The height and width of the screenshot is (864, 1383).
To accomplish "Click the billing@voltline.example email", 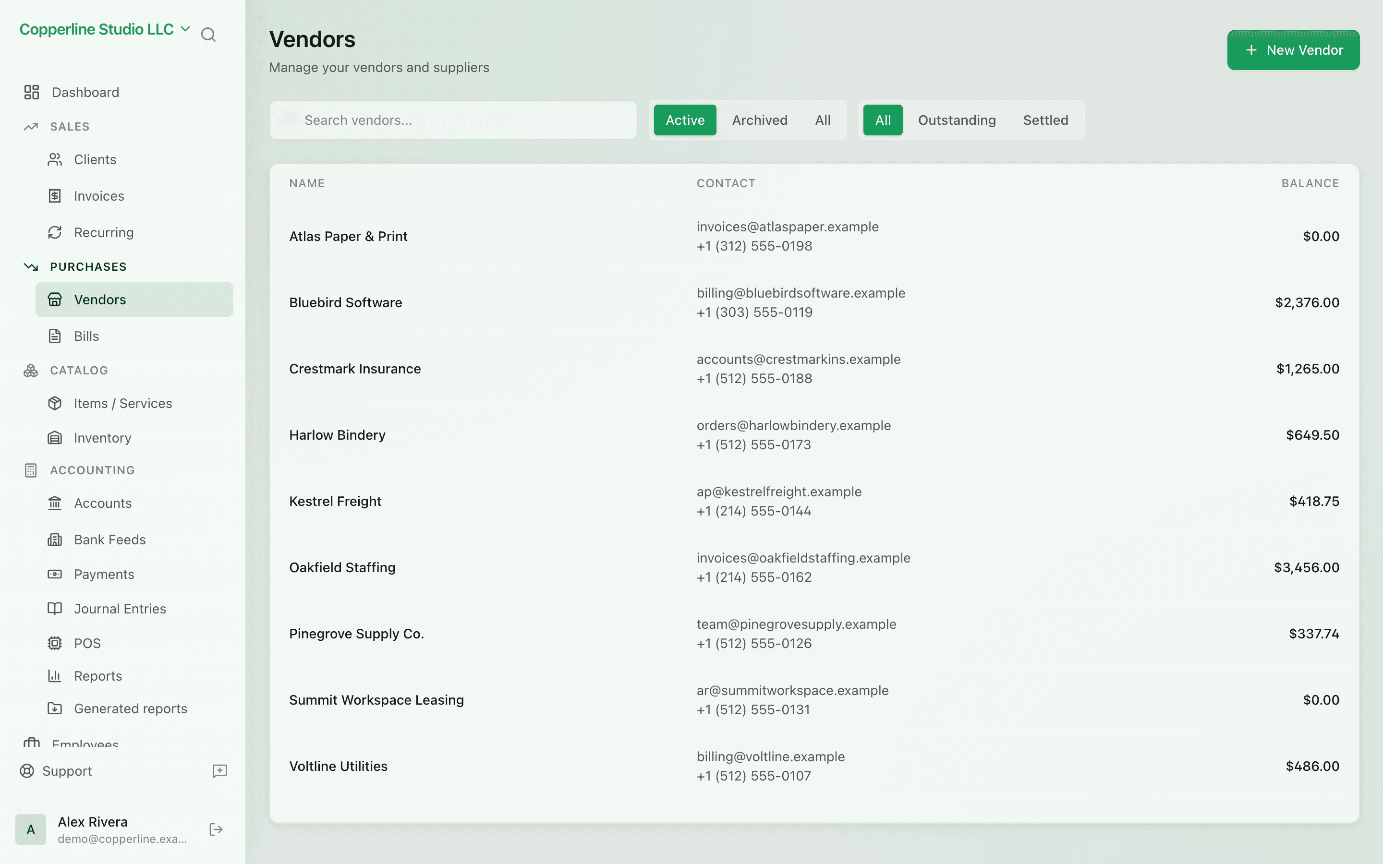I will (770, 756).
